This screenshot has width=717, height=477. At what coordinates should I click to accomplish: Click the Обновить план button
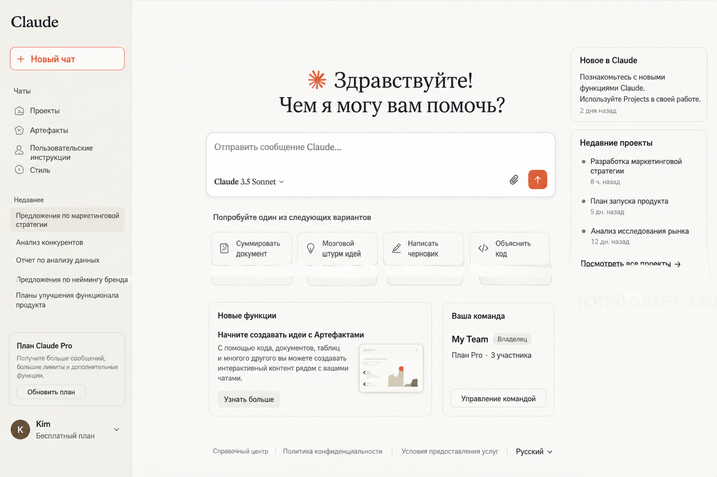point(51,392)
